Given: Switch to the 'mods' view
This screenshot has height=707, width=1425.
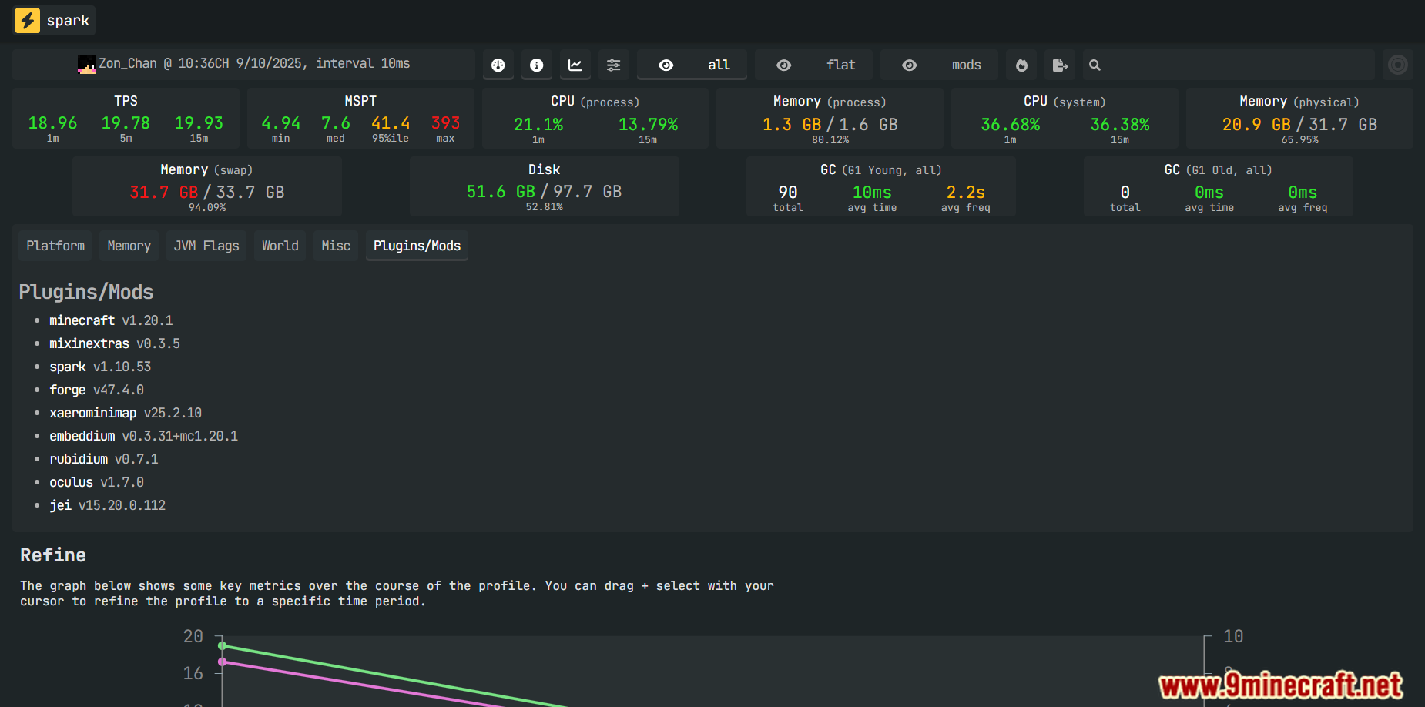Looking at the screenshot, I should coord(939,65).
